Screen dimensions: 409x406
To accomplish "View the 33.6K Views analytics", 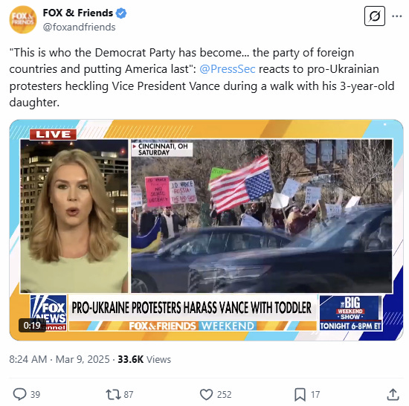I will point(144,359).
